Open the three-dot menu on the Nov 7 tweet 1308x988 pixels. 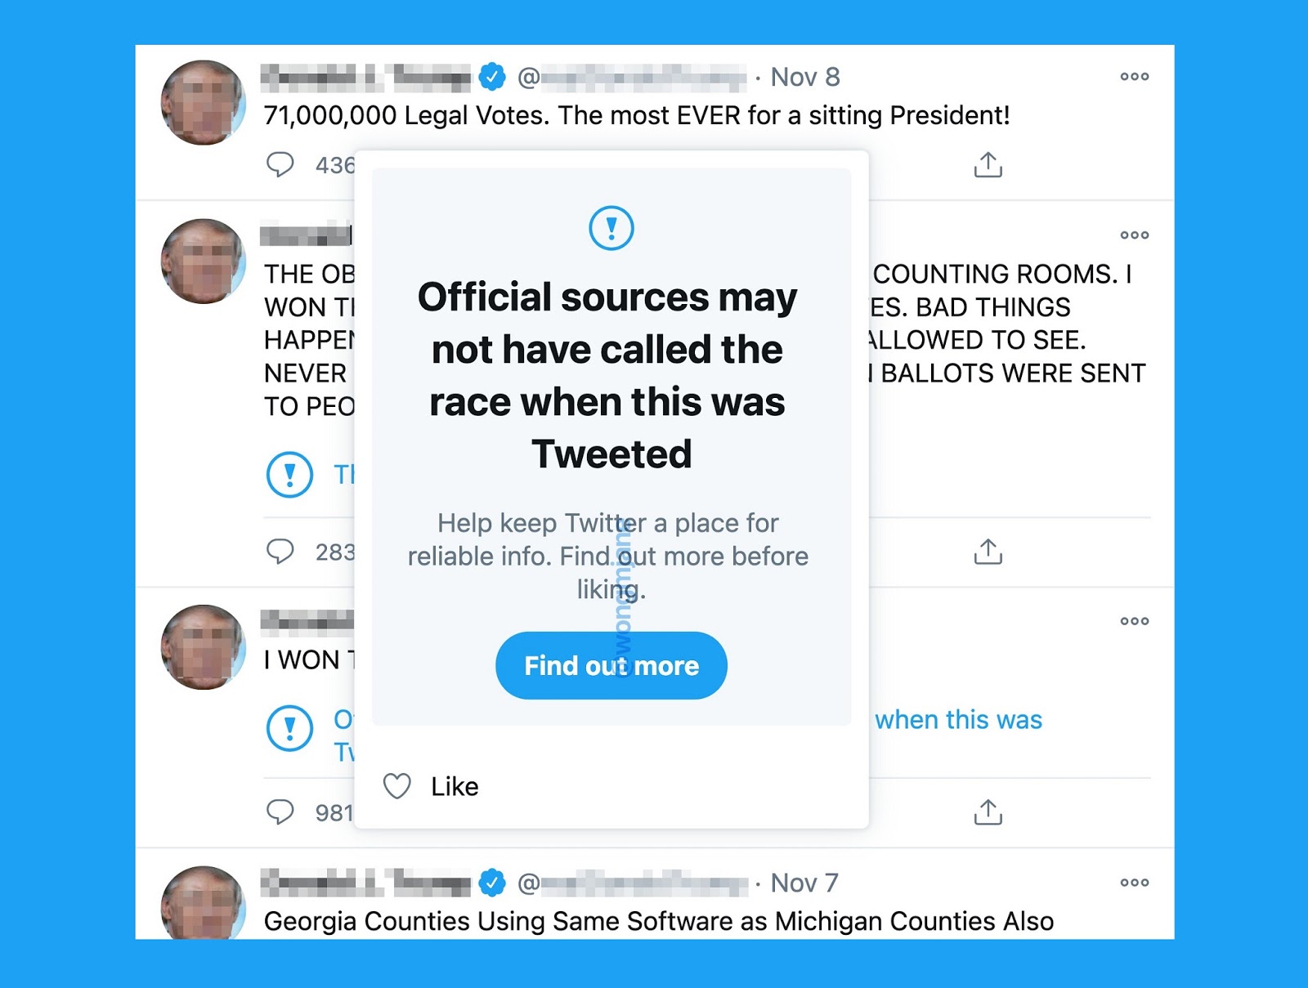[x=1134, y=883]
